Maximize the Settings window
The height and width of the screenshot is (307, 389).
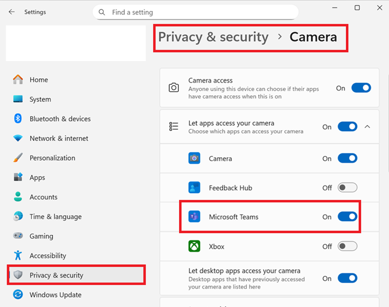tap(357, 8)
